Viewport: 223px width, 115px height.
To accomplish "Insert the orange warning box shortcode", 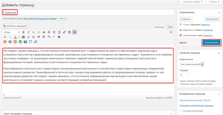I will (5, 42).
